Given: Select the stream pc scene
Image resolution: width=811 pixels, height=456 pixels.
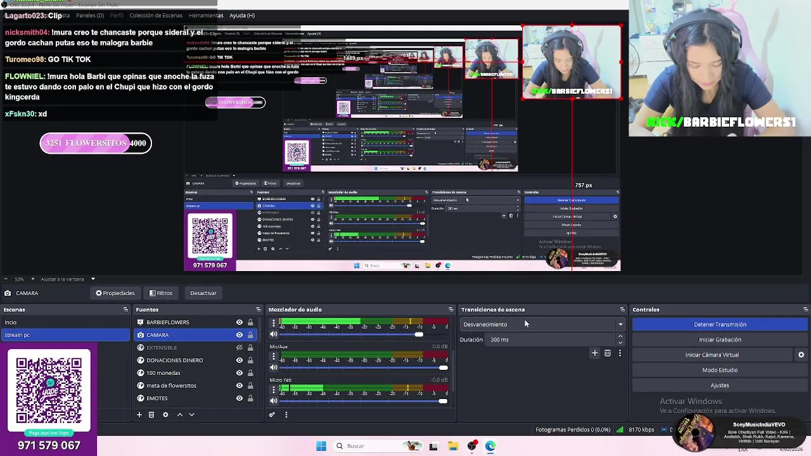Looking at the screenshot, I should coord(65,335).
